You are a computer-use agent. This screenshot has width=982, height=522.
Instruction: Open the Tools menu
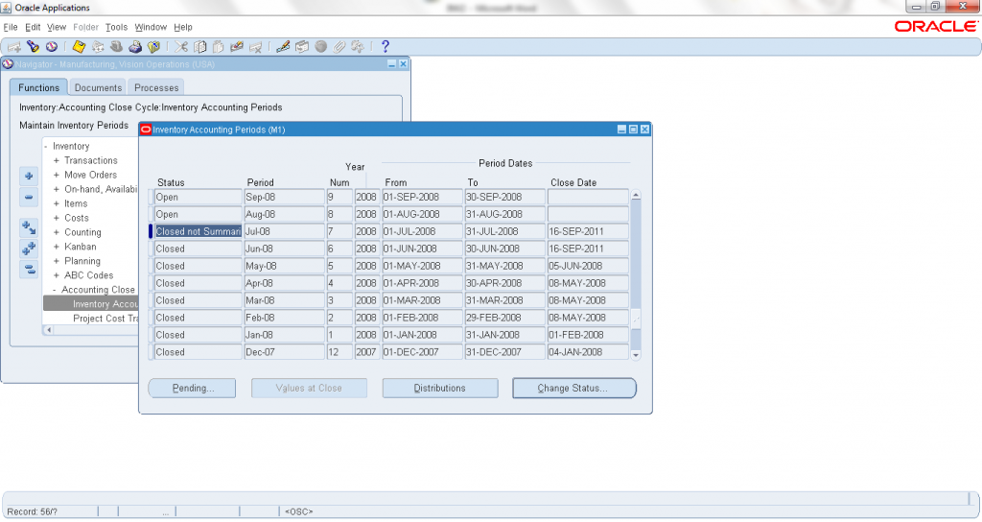click(116, 28)
